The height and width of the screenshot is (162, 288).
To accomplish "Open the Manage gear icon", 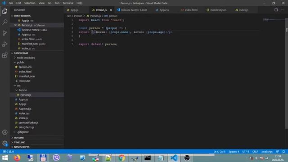I will click(5, 143).
